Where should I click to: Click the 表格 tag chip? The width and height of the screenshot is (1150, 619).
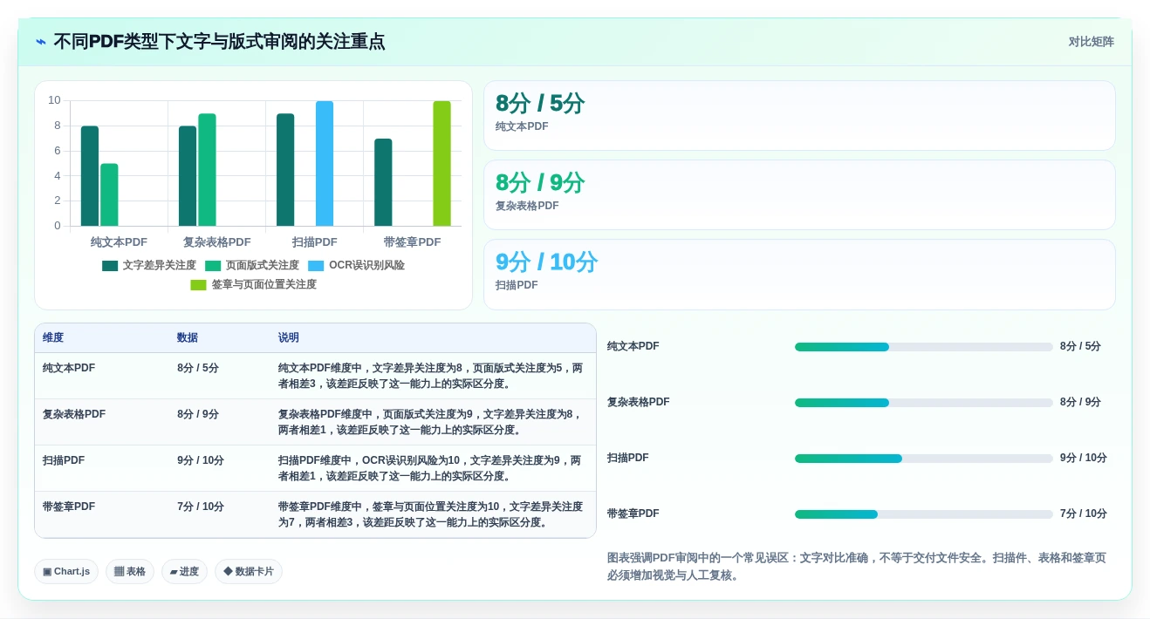(x=130, y=572)
